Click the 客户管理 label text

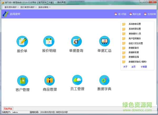pos(23,90)
